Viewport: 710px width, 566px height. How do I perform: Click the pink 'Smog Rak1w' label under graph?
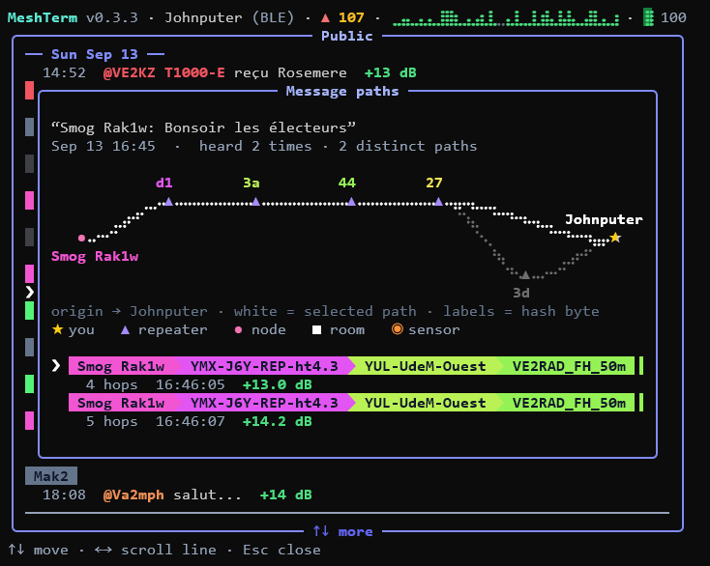95,256
